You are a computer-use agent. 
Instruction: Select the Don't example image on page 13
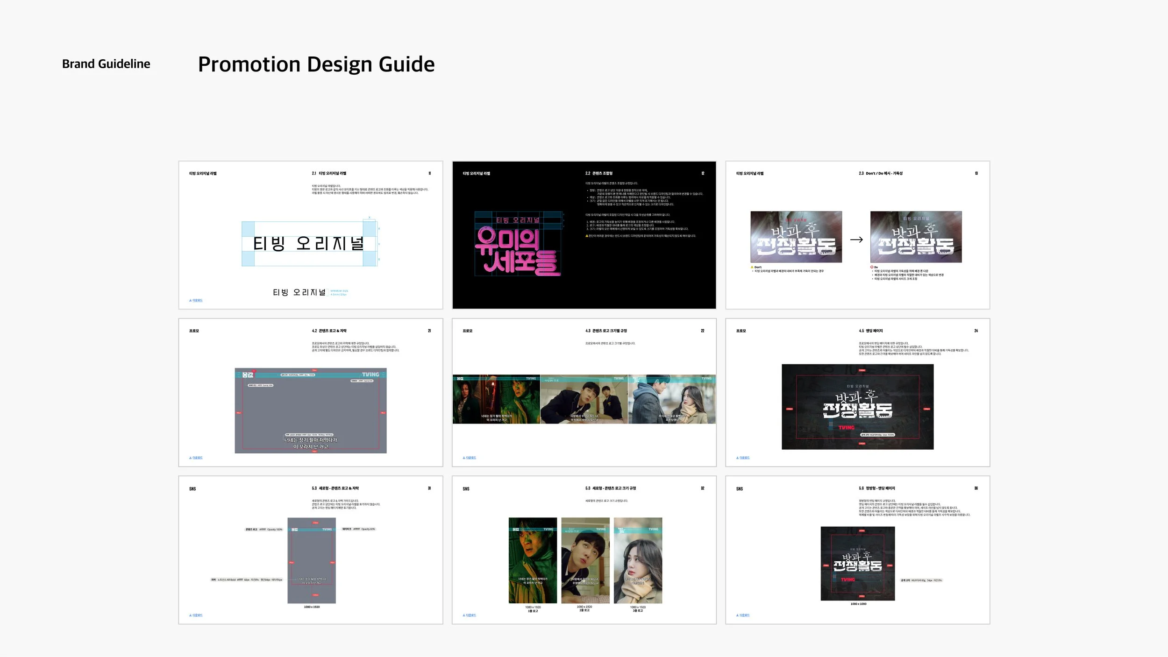[796, 237]
